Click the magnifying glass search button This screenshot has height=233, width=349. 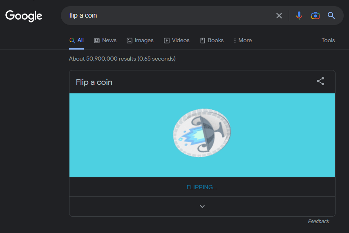pos(331,16)
